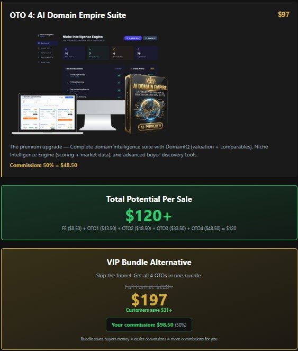Click the Dashboard item in mockup sidebar

[47, 43]
